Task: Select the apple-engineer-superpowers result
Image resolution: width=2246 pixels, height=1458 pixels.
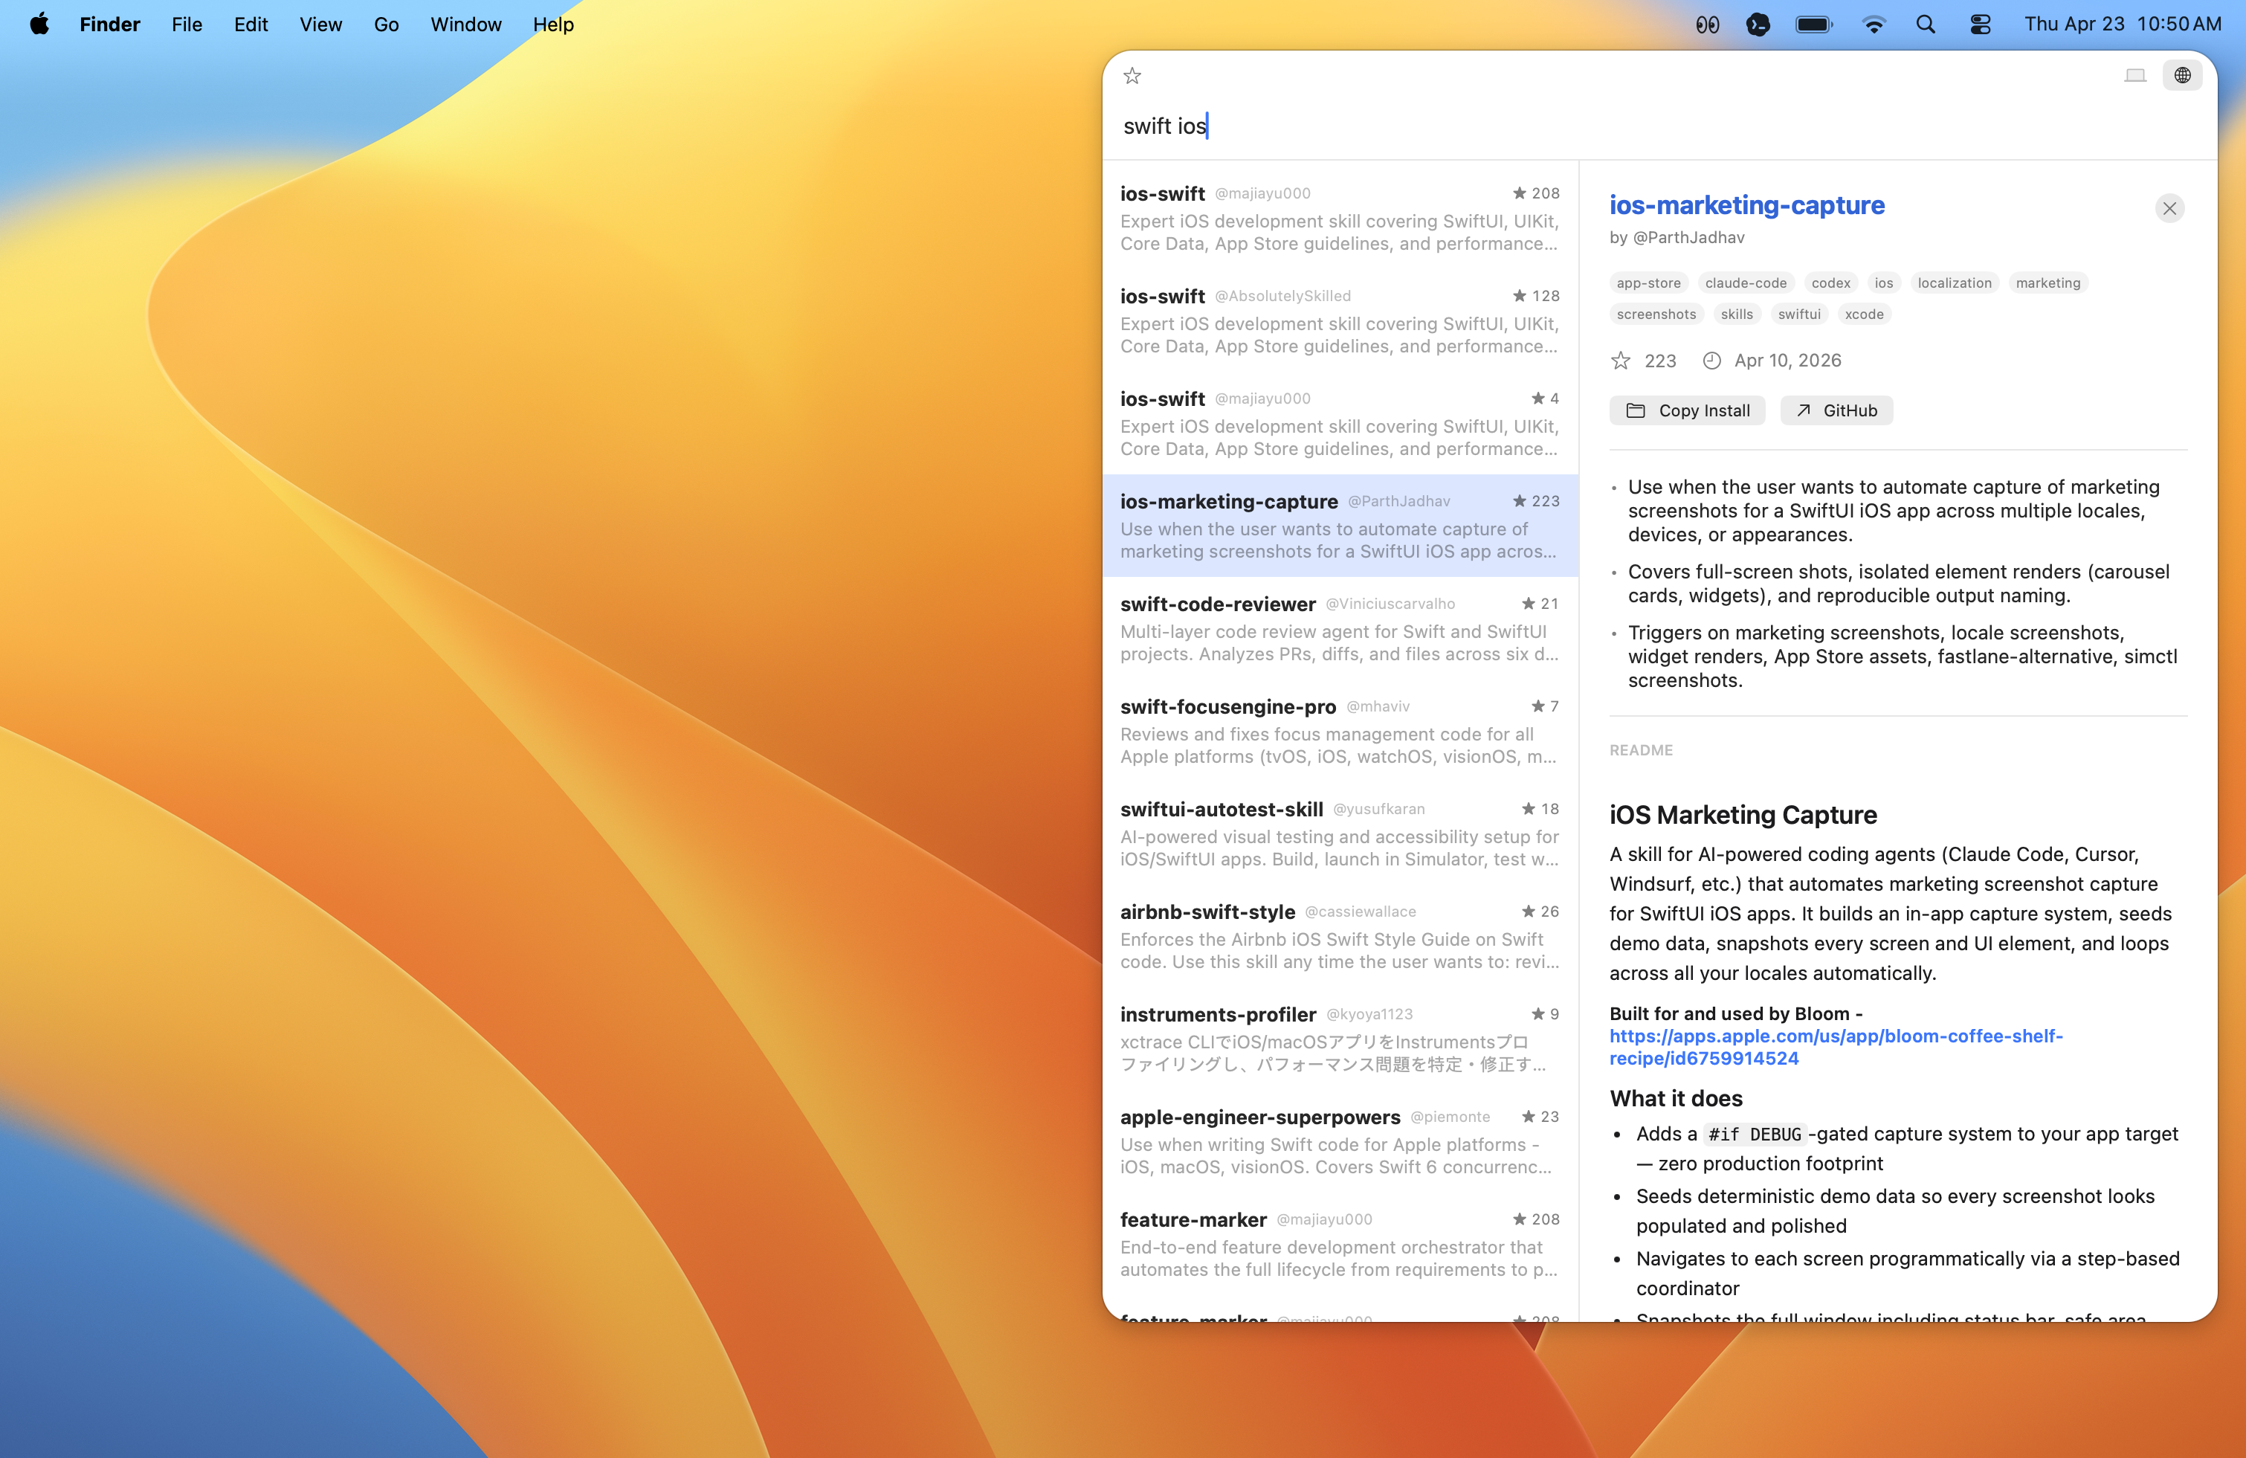Action: click(x=1340, y=1142)
